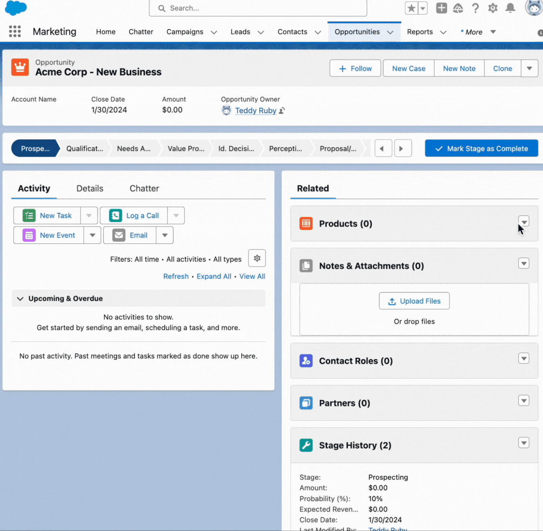Click the Qualification stage on the path bar
The width and height of the screenshot is (543, 531).
pyautogui.click(x=83, y=148)
